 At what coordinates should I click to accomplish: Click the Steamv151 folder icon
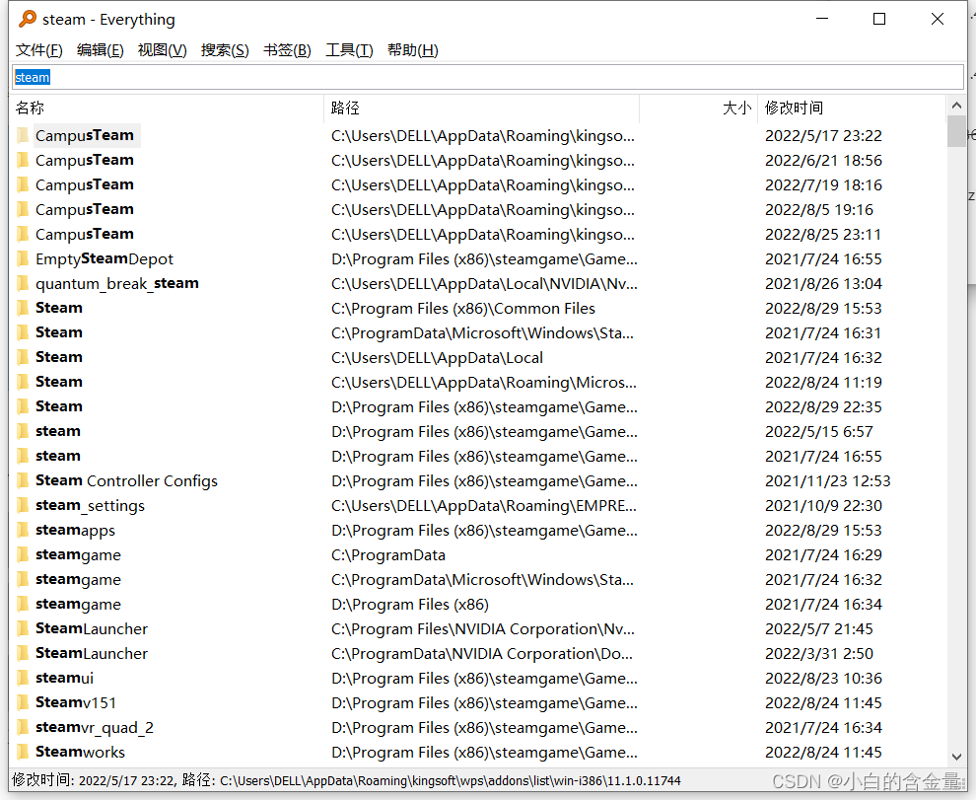click(x=23, y=702)
